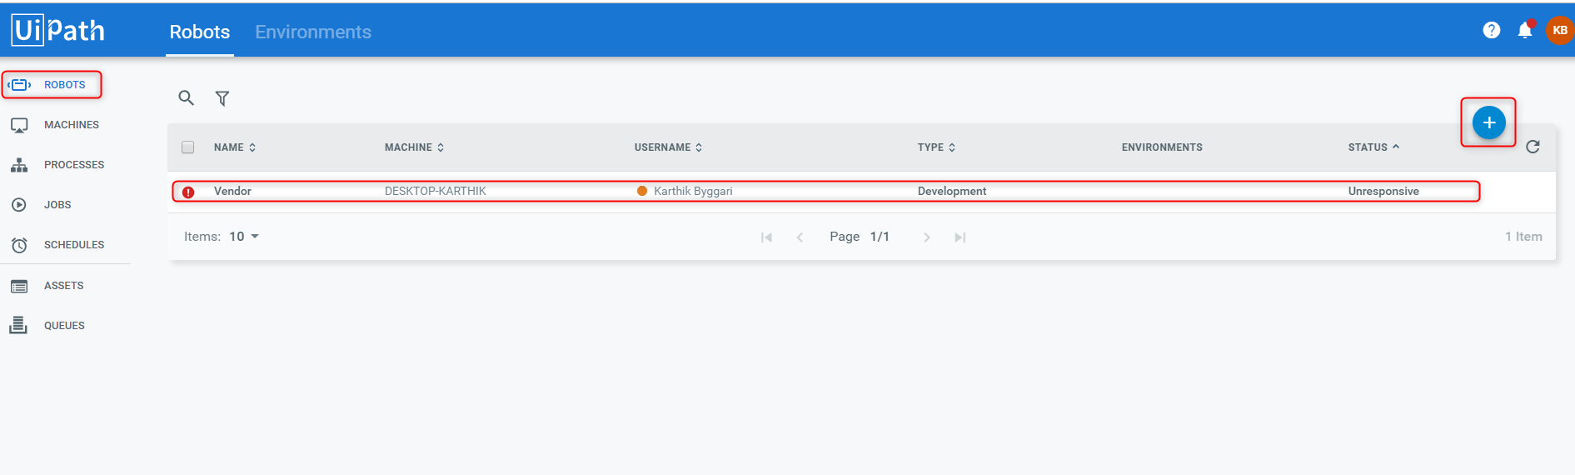Image resolution: width=1575 pixels, height=475 pixels.
Task: Sort by Name column
Action: click(x=235, y=147)
